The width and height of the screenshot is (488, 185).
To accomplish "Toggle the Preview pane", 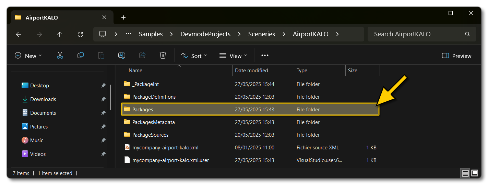I will (x=457, y=56).
